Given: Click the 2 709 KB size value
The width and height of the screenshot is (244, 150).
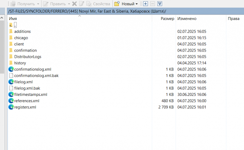Looking at the screenshot, I should coord(166,107).
